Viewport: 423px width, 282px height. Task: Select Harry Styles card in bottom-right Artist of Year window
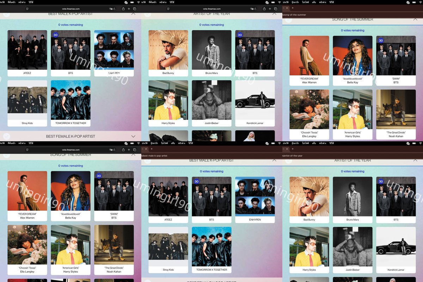[309, 250]
